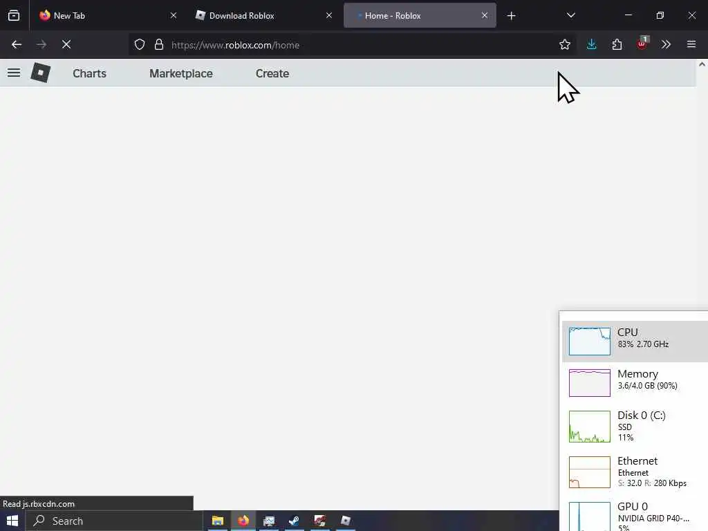Open the red app icon beside Steam
708x531 pixels.
pyautogui.click(x=320, y=521)
